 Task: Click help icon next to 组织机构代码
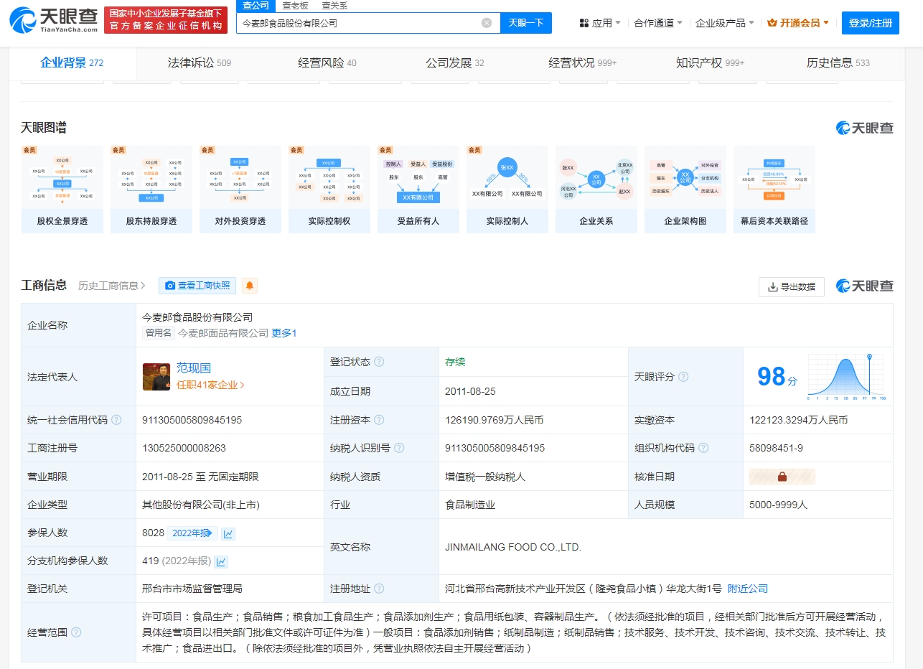[x=703, y=448]
